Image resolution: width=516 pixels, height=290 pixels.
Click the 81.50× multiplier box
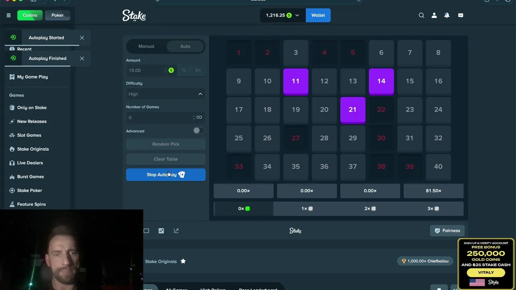(x=433, y=191)
